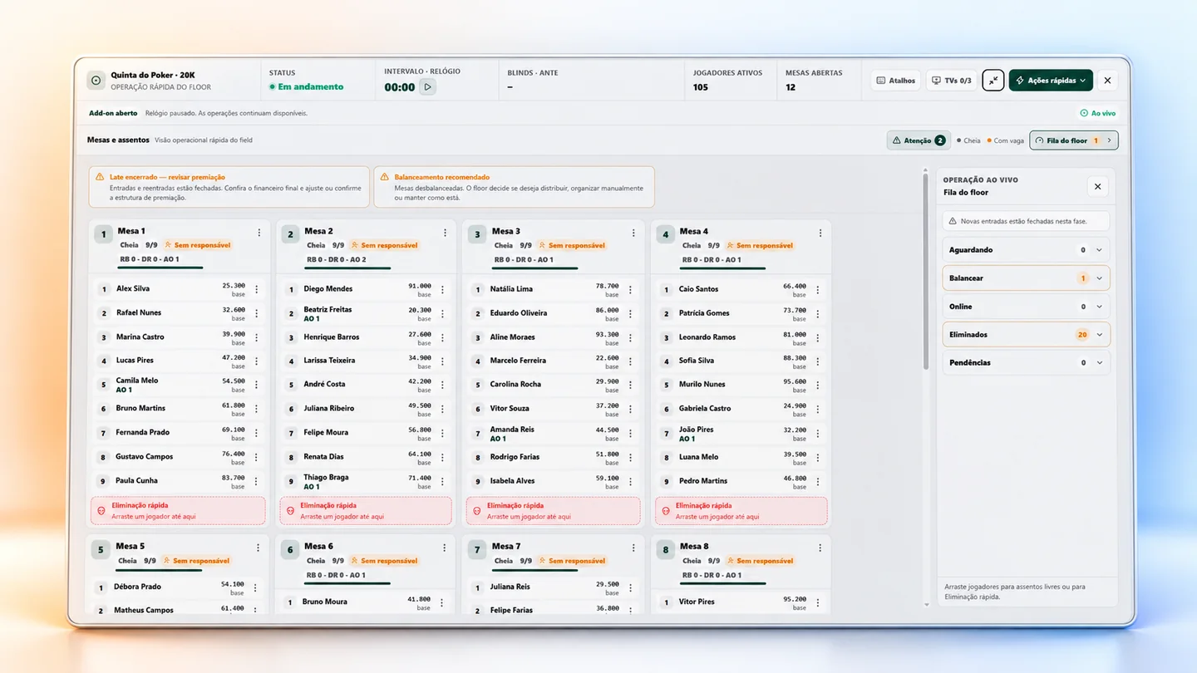1197x673 pixels.
Task: Open the Mesa 2 three-dot menu
Action: coord(446,233)
